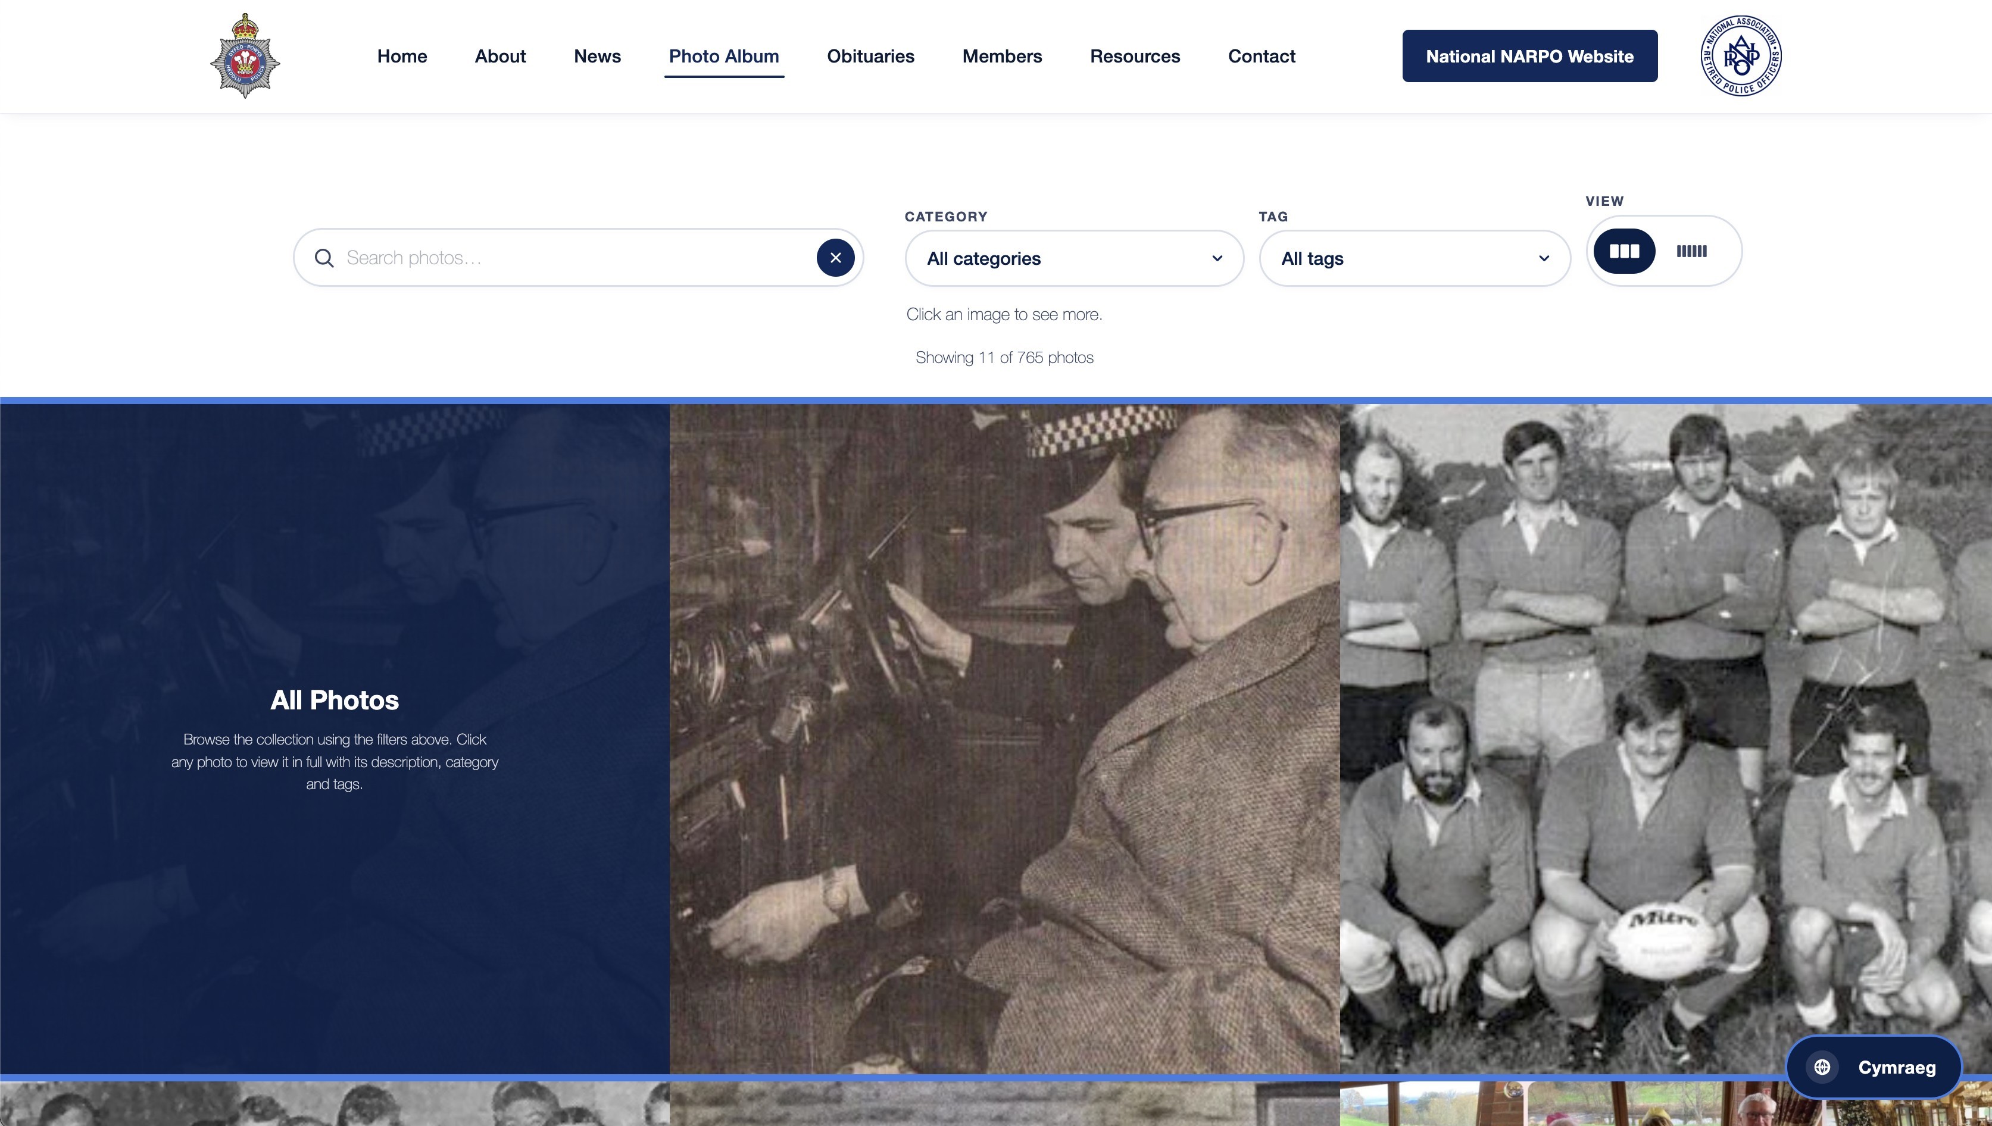Visit the National NARPO Website button
The width and height of the screenshot is (1992, 1126).
point(1529,57)
